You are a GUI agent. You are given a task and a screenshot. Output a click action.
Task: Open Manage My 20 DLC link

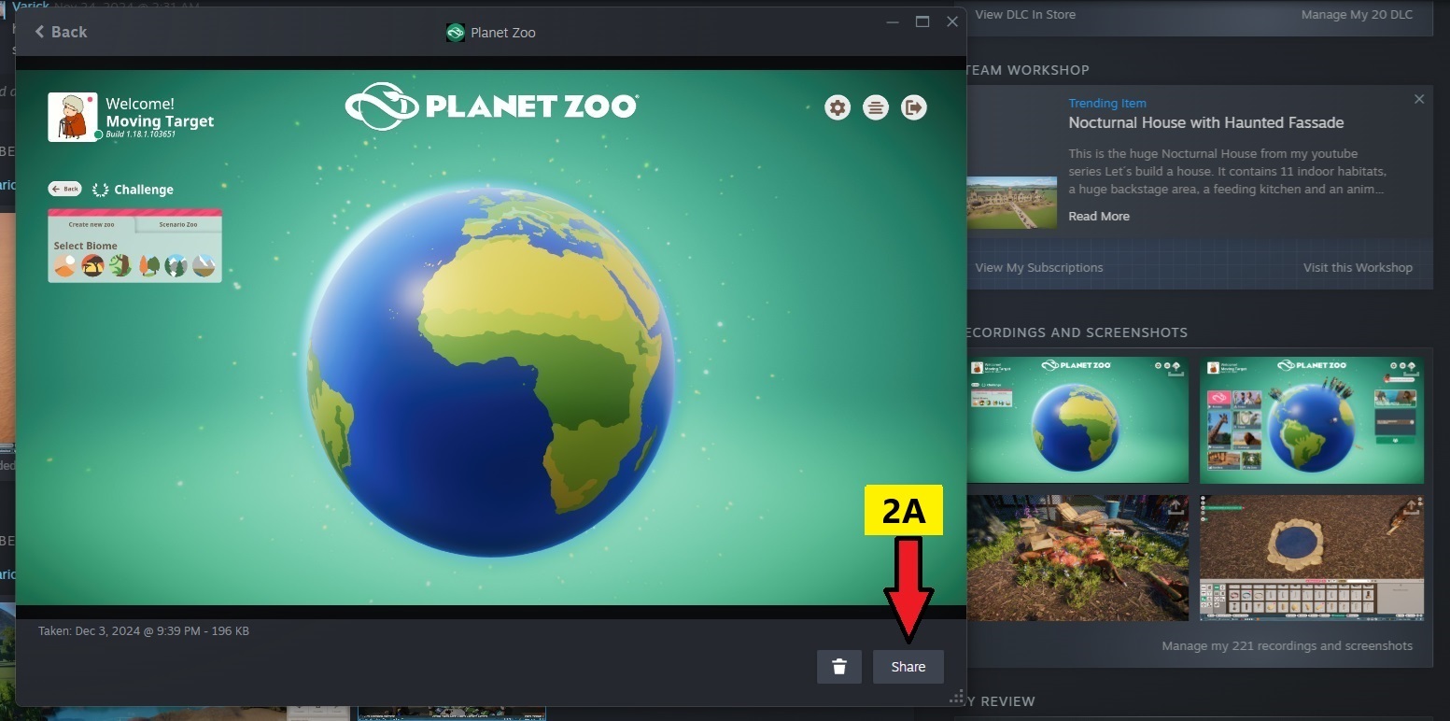pos(1357,15)
